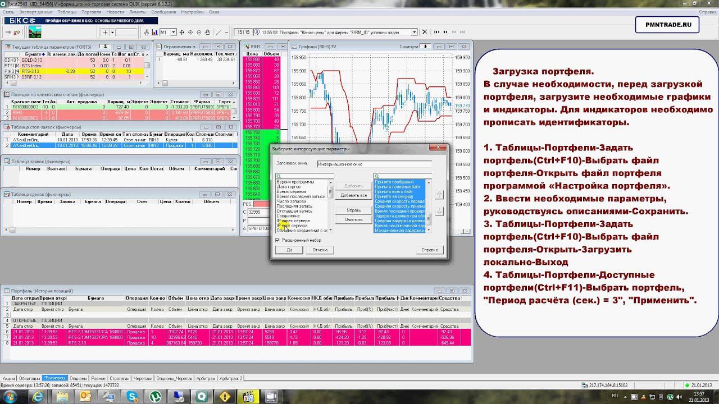Click the PMNTRADE.RU link box

click(667, 25)
